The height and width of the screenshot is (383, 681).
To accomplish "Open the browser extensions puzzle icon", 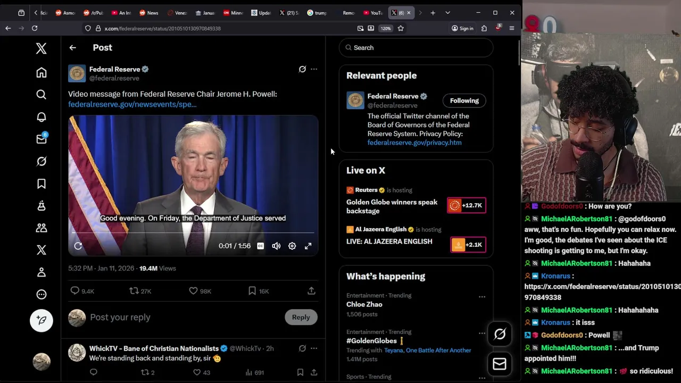I will [x=484, y=28].
